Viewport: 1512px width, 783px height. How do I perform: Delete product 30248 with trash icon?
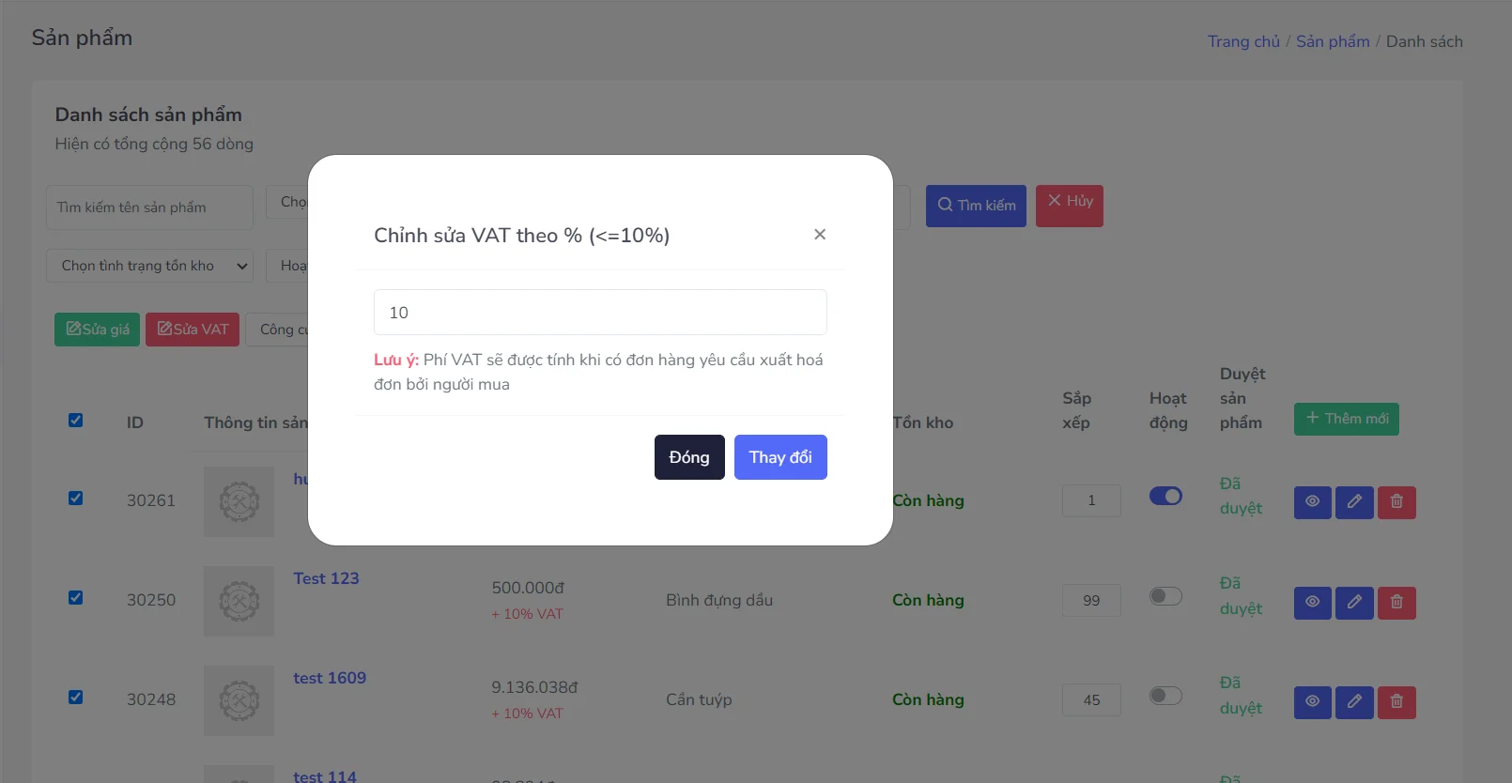click(1396, 702)
